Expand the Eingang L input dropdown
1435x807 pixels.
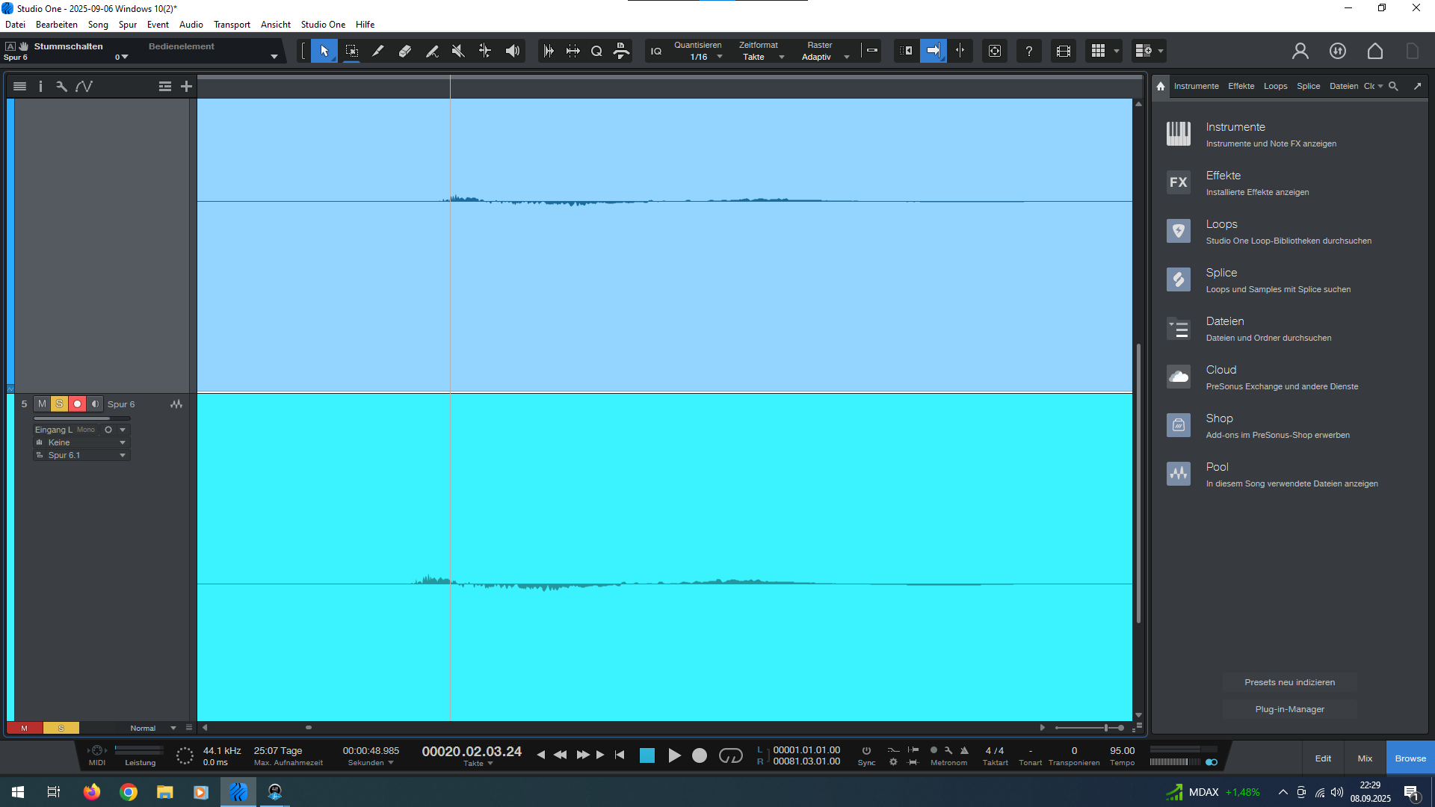point(123,430)
